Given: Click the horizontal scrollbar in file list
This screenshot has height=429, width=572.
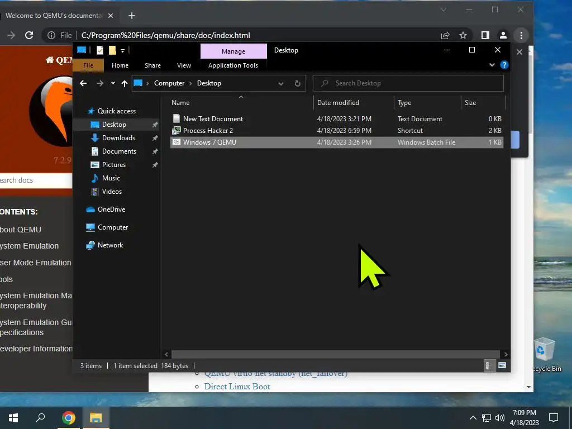Looking at the screenshot, I should pyautogui.click(x=335, y=354).
